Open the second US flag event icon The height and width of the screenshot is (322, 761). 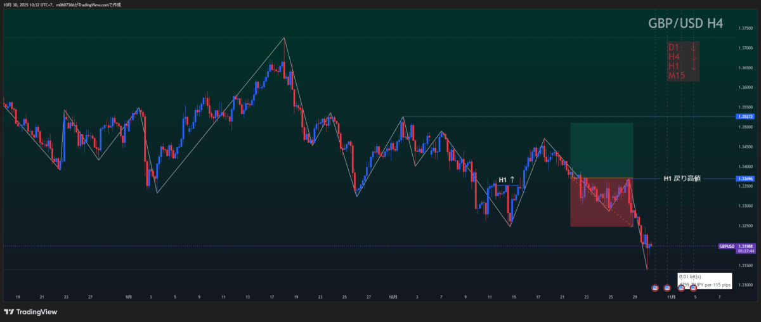click(668, 288)
